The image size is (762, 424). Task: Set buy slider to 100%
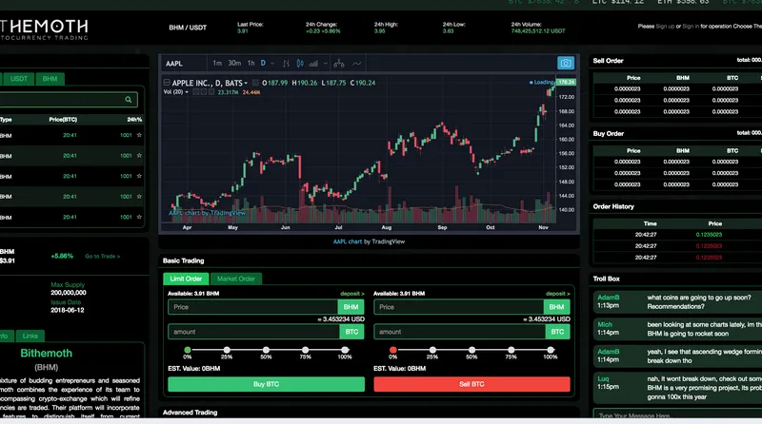(x=345, y=350)
